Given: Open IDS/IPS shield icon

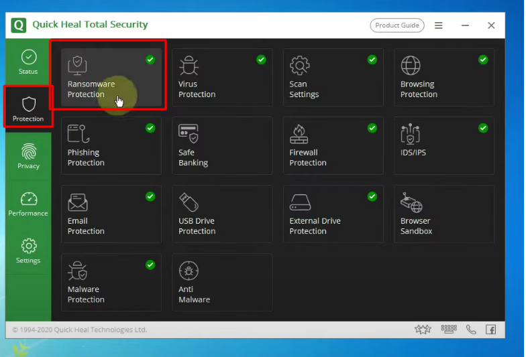Looking at the screenshot, I should coord(411,134).
